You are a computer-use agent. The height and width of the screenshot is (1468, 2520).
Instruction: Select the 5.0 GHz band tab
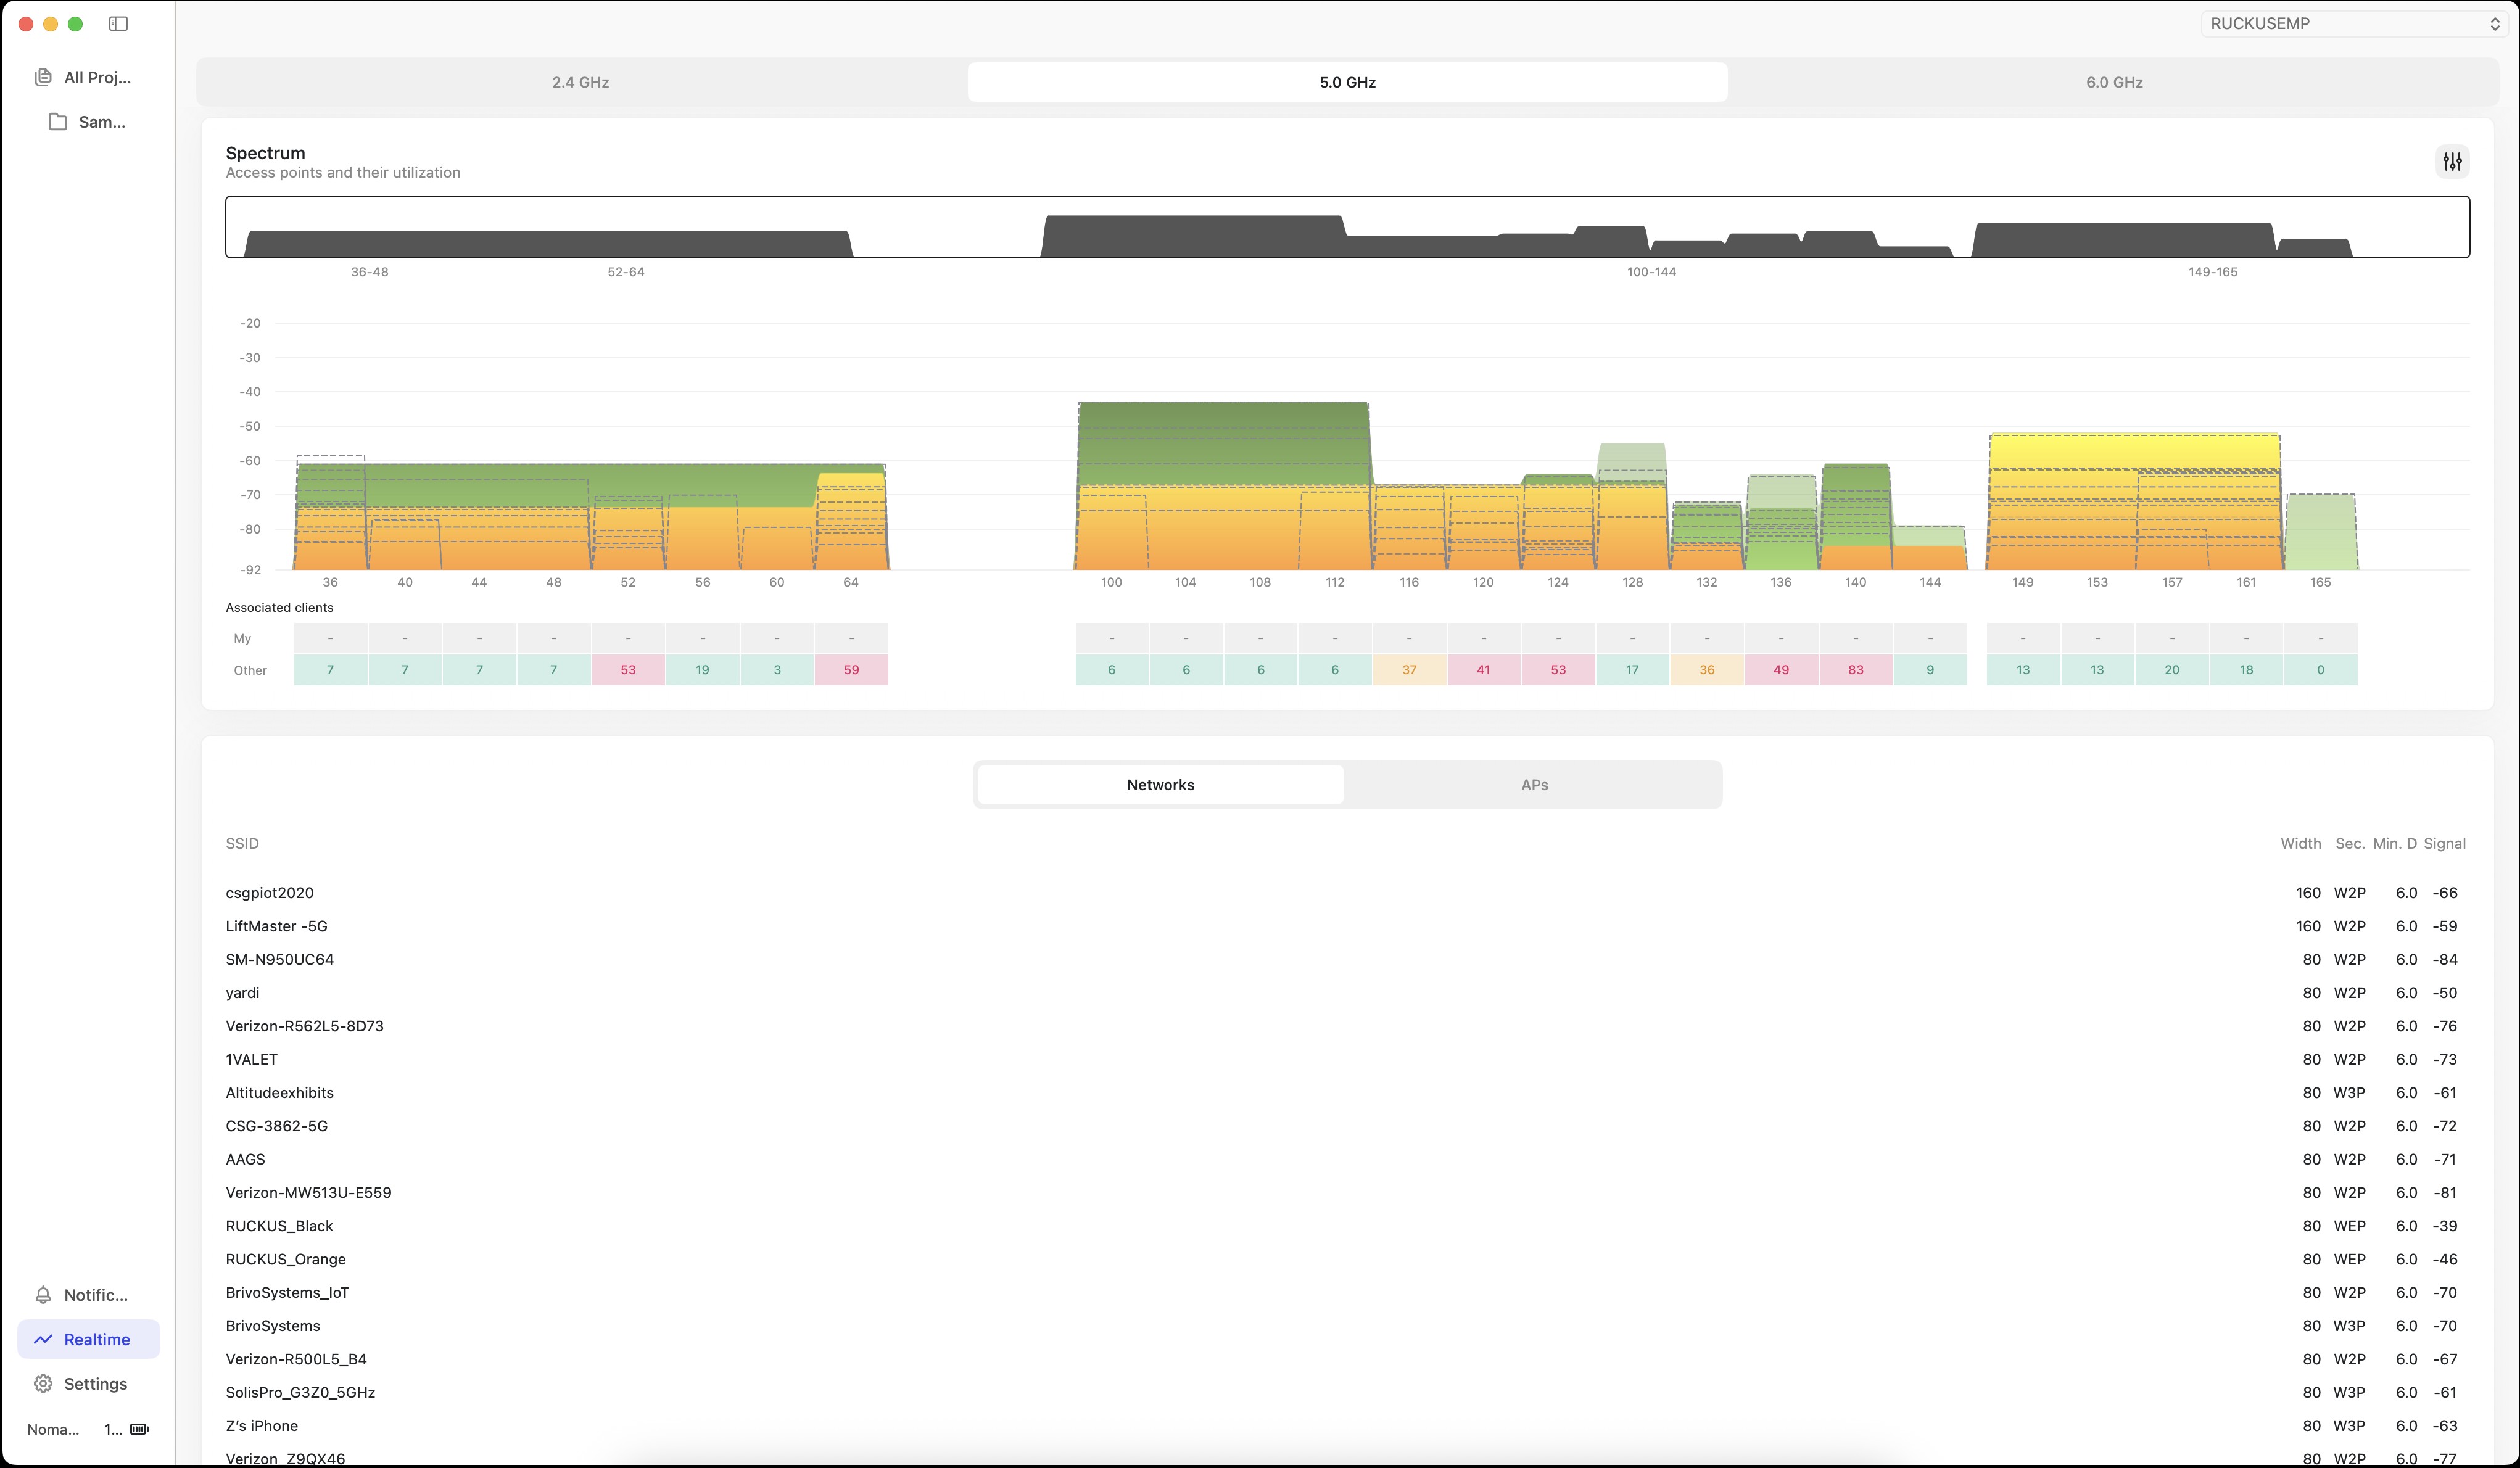1347,82
